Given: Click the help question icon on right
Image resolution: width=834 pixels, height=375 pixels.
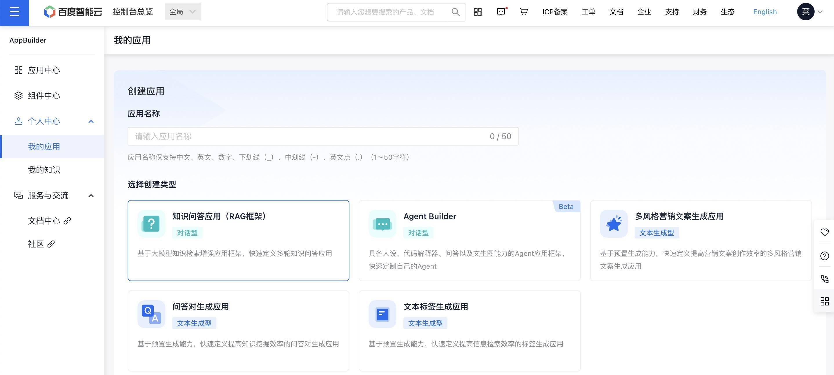Looking at the screenshot, I should 825,256.
